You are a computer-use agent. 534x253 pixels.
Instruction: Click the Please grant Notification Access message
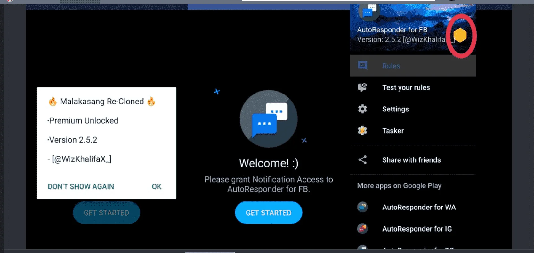coord(269,184)
